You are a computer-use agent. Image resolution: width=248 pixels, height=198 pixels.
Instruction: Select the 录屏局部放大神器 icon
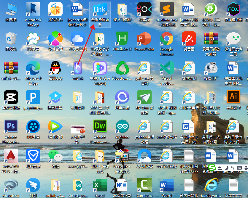coord(211,39)
